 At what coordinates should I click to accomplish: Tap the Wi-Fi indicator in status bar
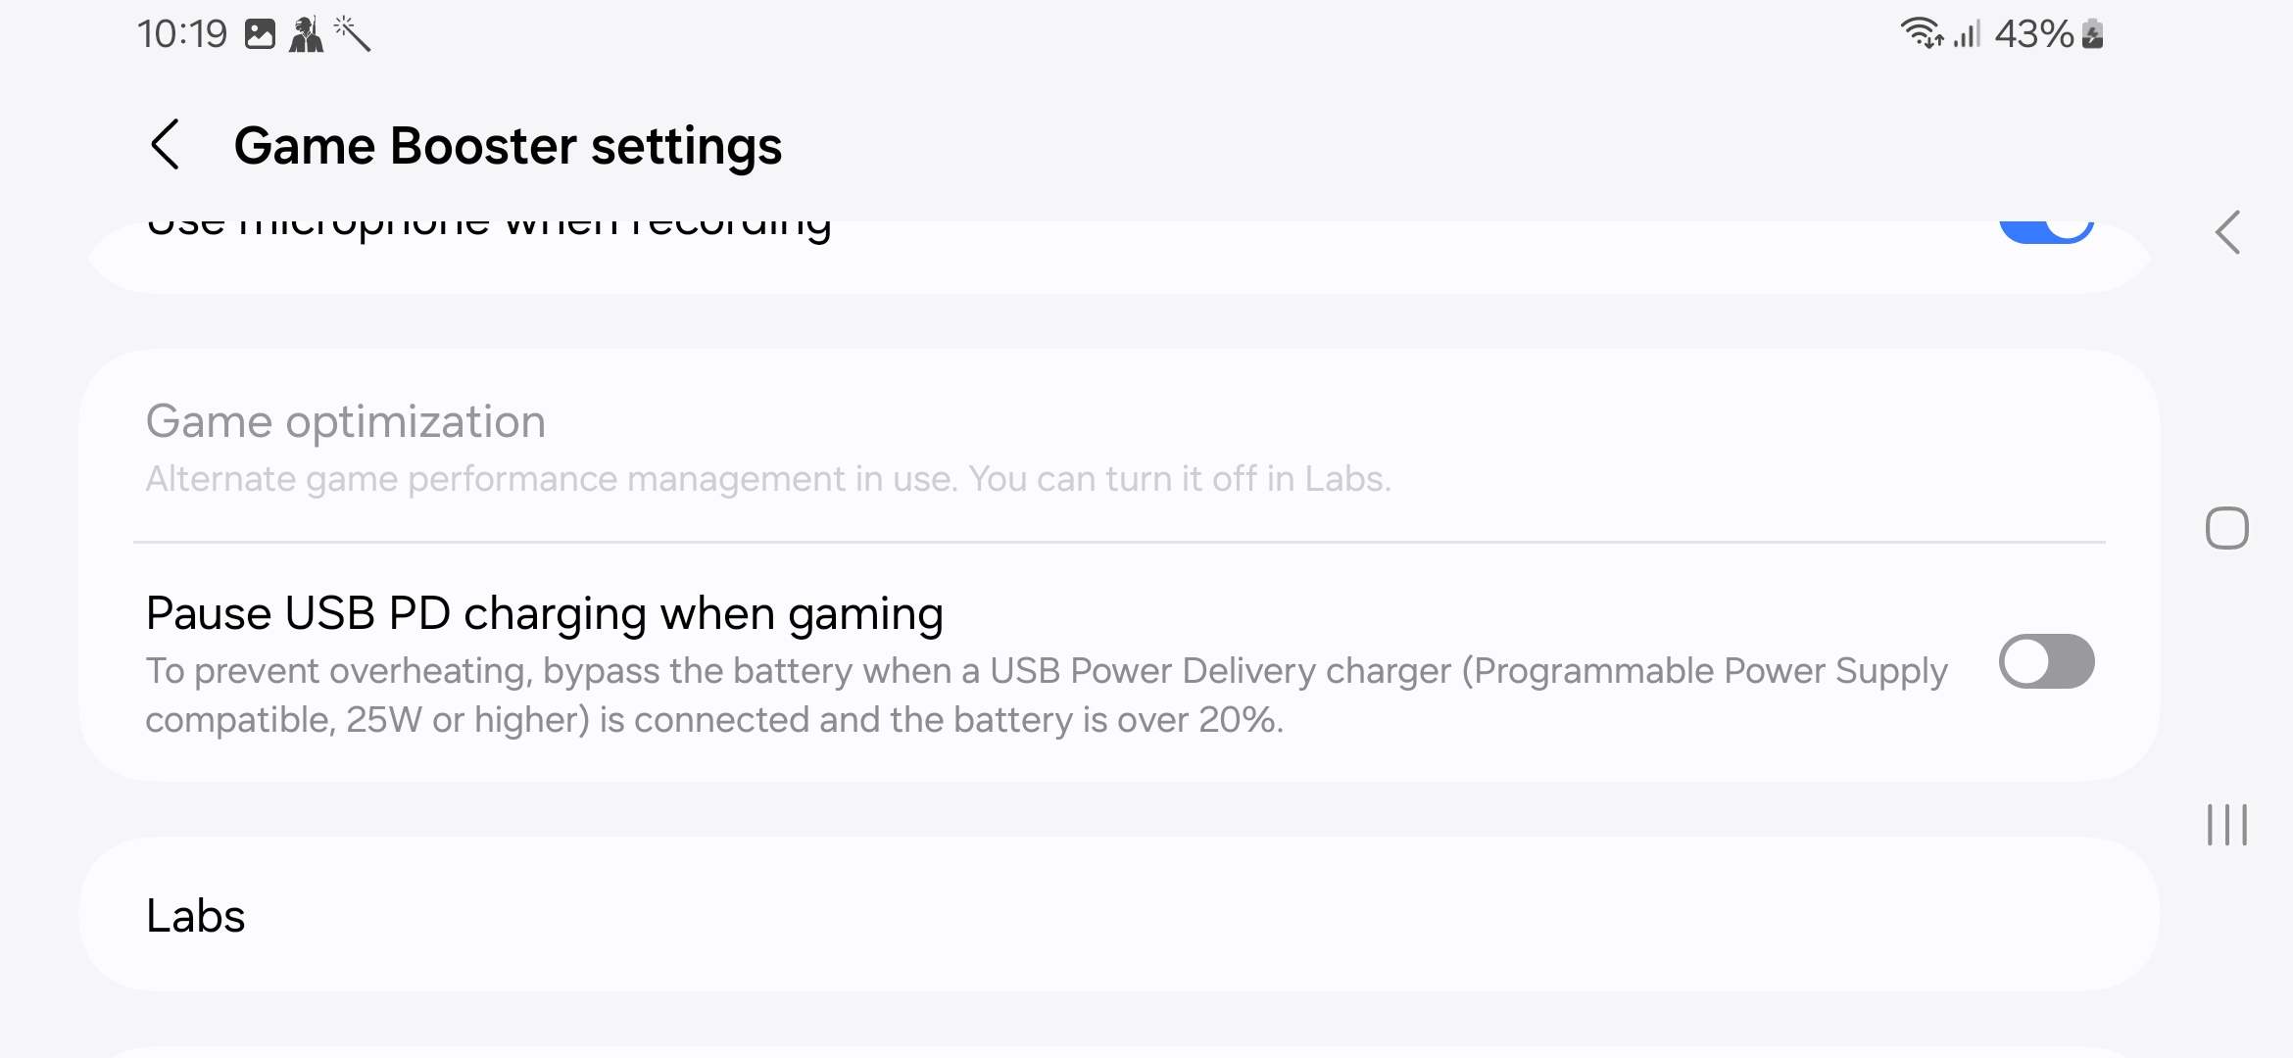(1921, 34)
